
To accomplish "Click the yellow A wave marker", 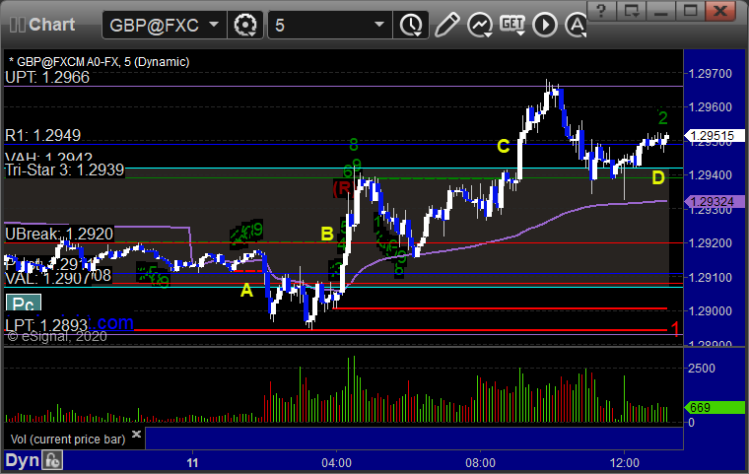I will tap(246, 290).
